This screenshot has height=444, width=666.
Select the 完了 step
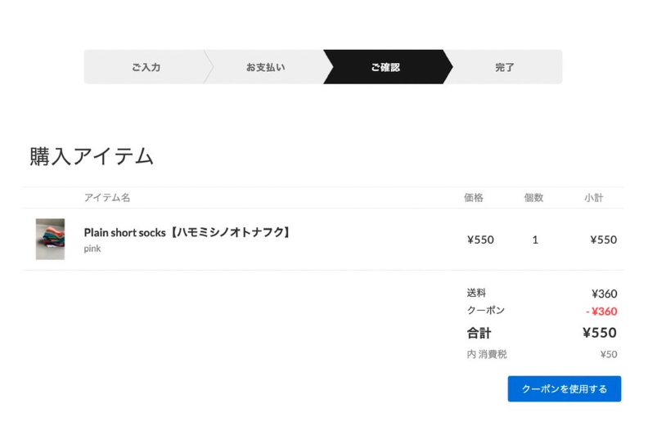pyautogui.click(x=504, y=67)
